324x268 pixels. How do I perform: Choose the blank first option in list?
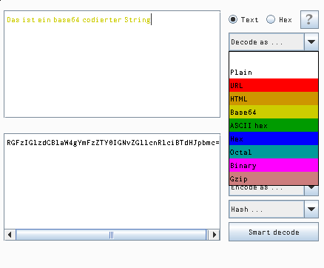(x=274, y=58)
